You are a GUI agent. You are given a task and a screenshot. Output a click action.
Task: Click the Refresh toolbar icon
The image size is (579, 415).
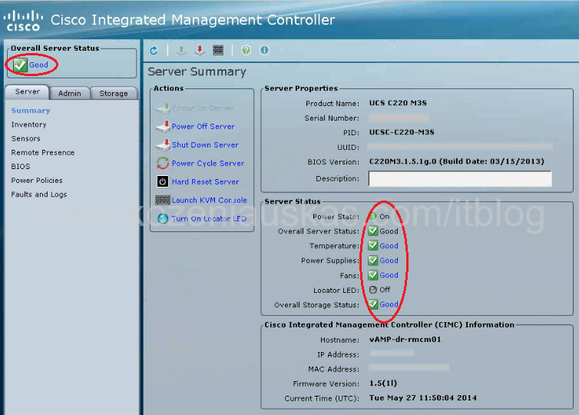[154, 50]
